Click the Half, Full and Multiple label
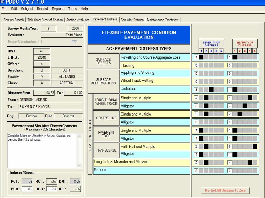Viewport: 265px width, 198px height. coord(155,147)
